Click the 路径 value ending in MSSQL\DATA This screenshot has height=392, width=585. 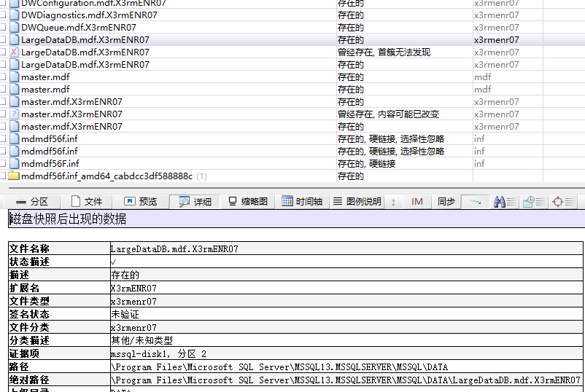coord(279,366)
